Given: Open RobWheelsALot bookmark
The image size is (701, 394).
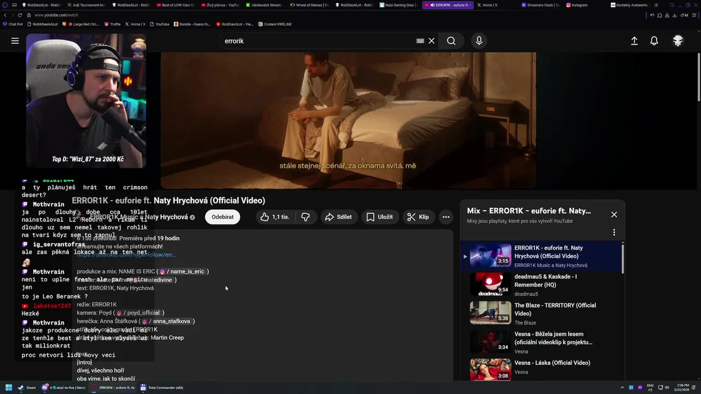Looking at the screenshot, I should point(43,24).
